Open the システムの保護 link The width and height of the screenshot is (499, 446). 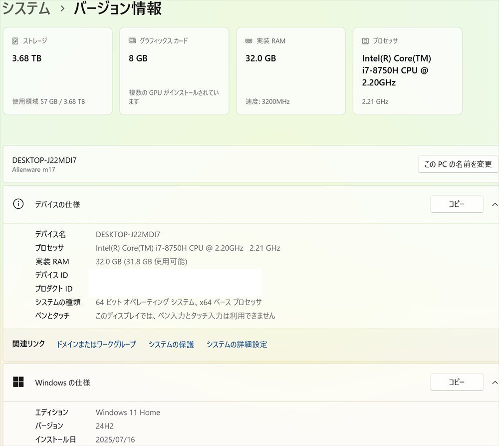pos(171,344)
